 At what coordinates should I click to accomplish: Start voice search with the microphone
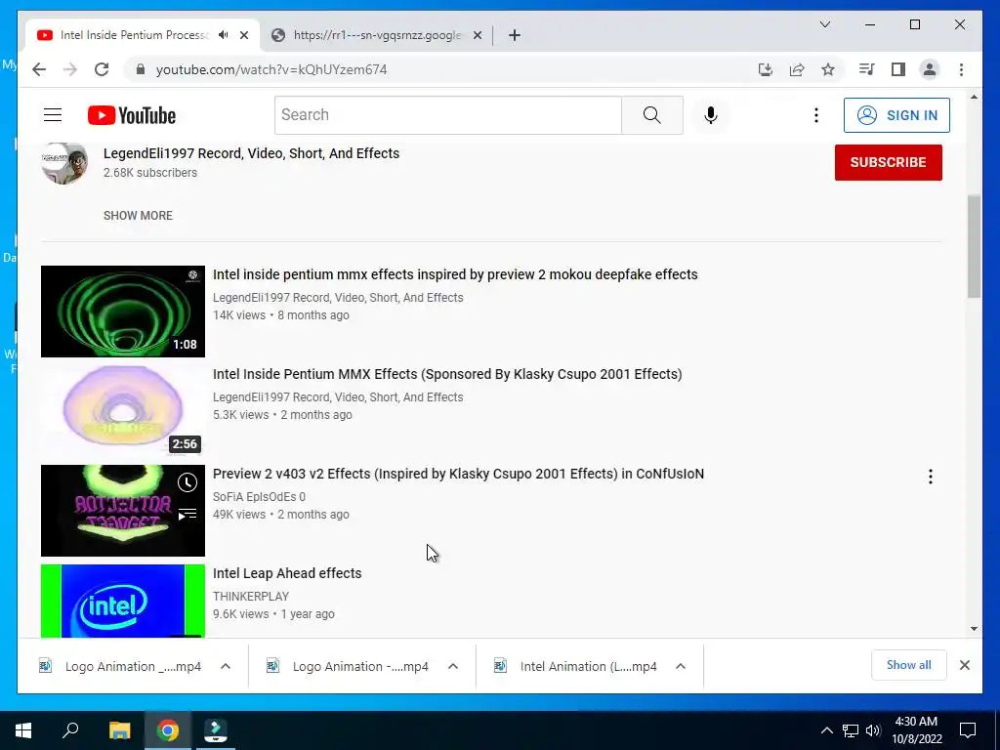(x=711, y=115)
